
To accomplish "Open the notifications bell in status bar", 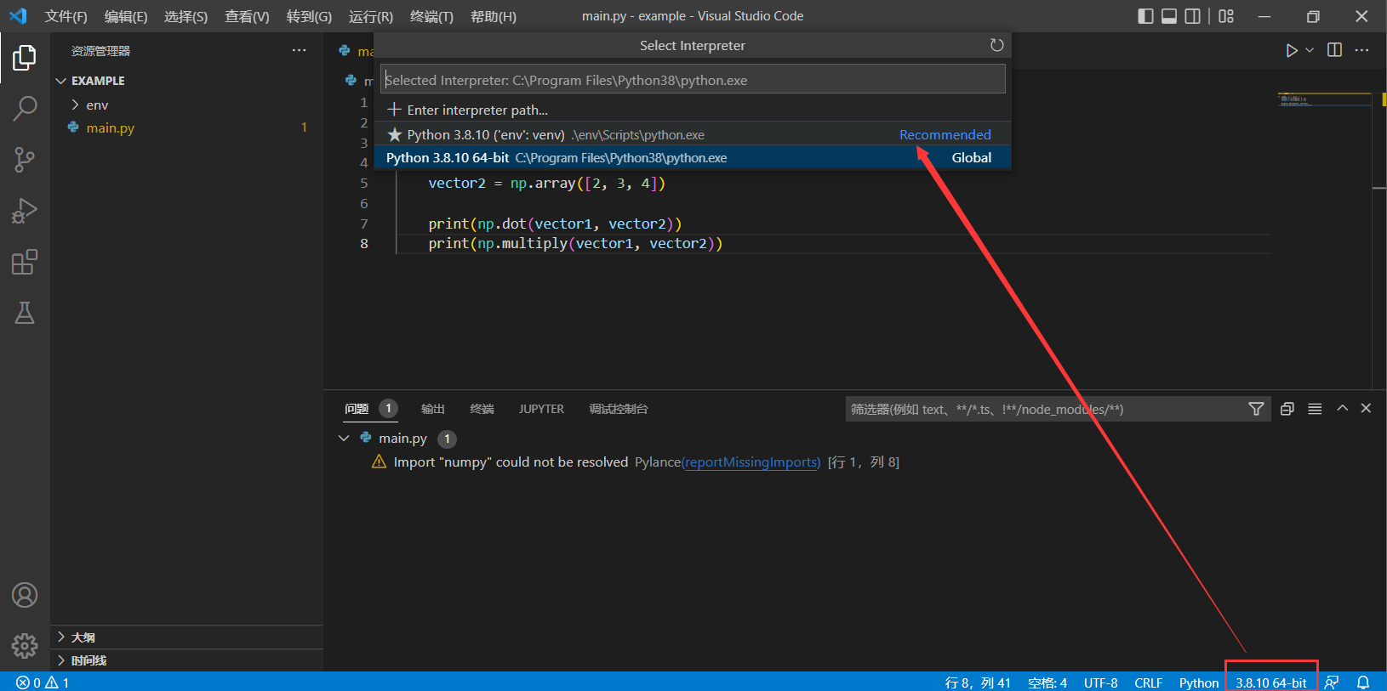I will 1362,683.
